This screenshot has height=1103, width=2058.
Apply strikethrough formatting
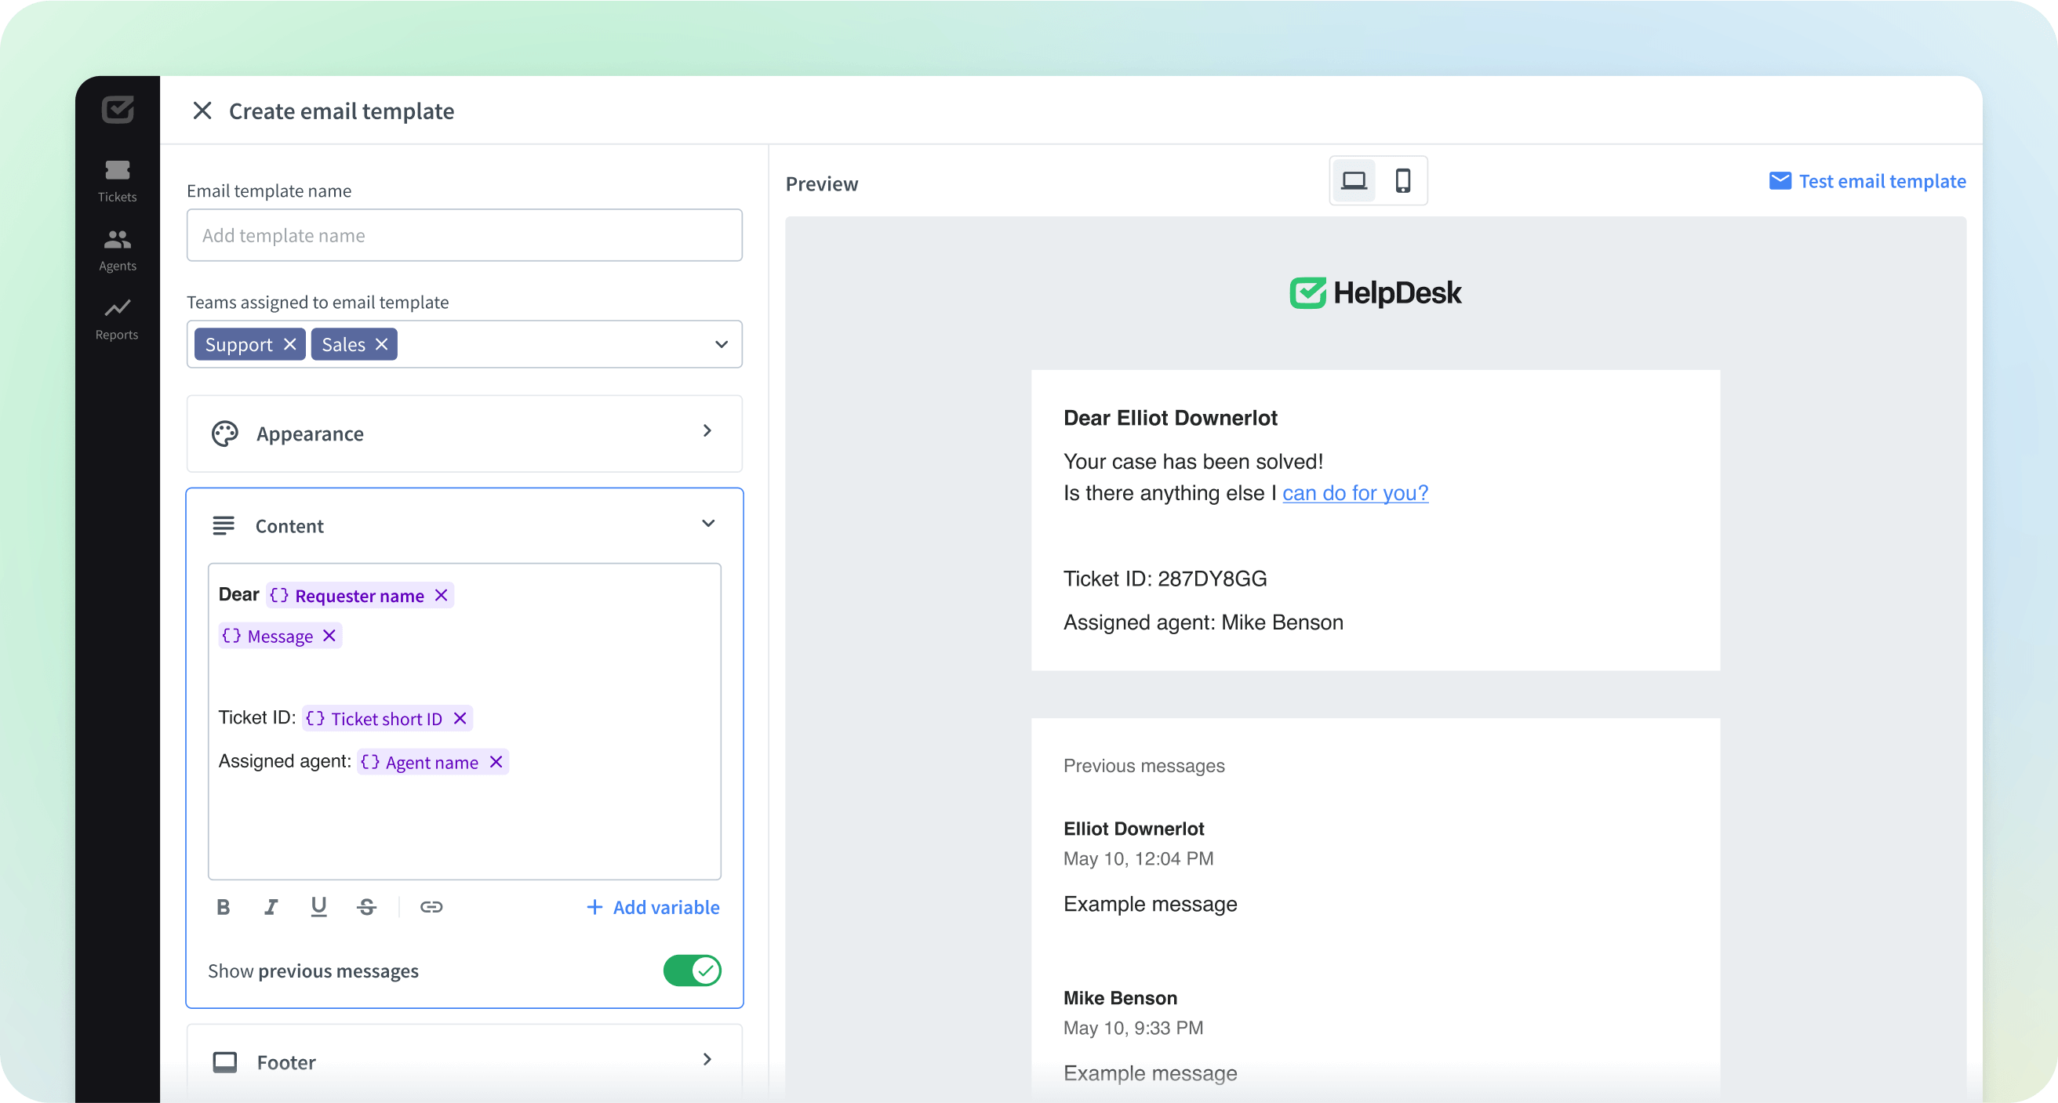coord(367,906)
